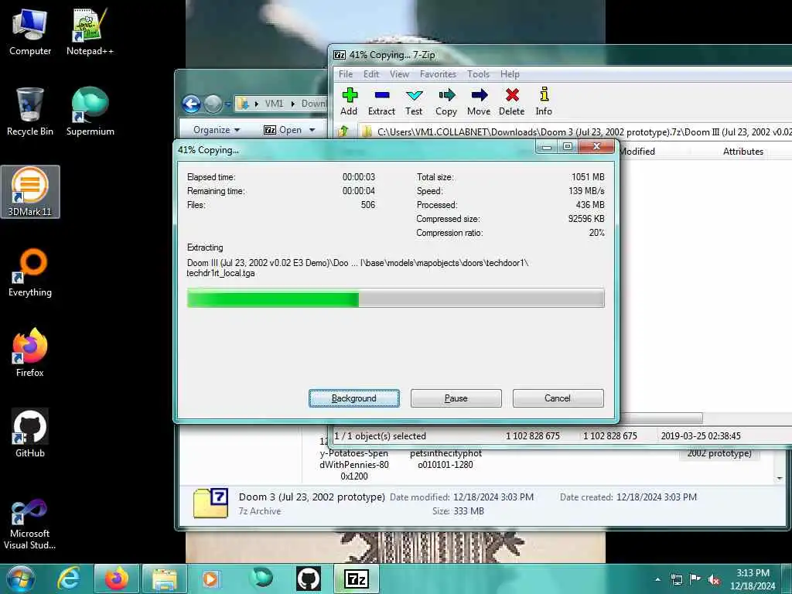Switch to Firefox on the taskbar
The height and width of the screenshot is (594, 792).
tap(116, 579)
